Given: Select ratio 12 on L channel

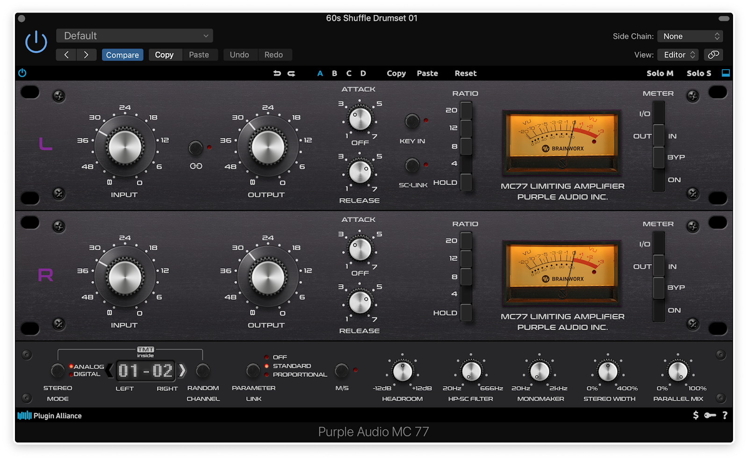Looking at the screenshot, I should coord(466,128).
